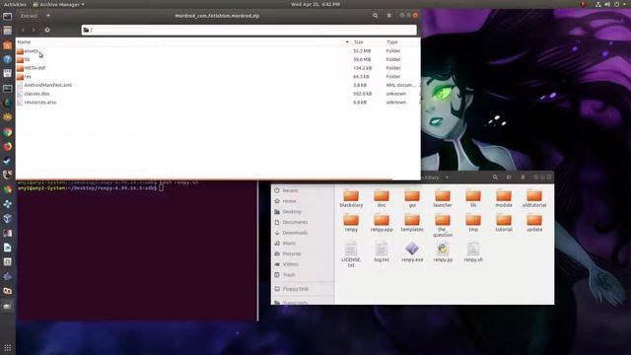Open path dropdown arrow in Files header
Viewport: 631px width, 355px height.
pyautogui.click(x=447, y=177)
